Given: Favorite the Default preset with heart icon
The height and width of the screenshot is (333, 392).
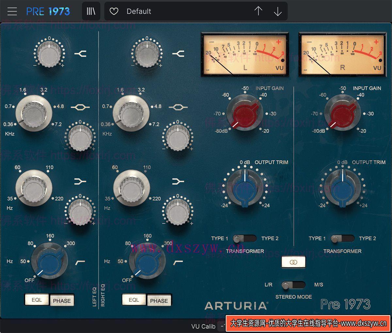Looking at the screenshot, I should coord(114,11).
